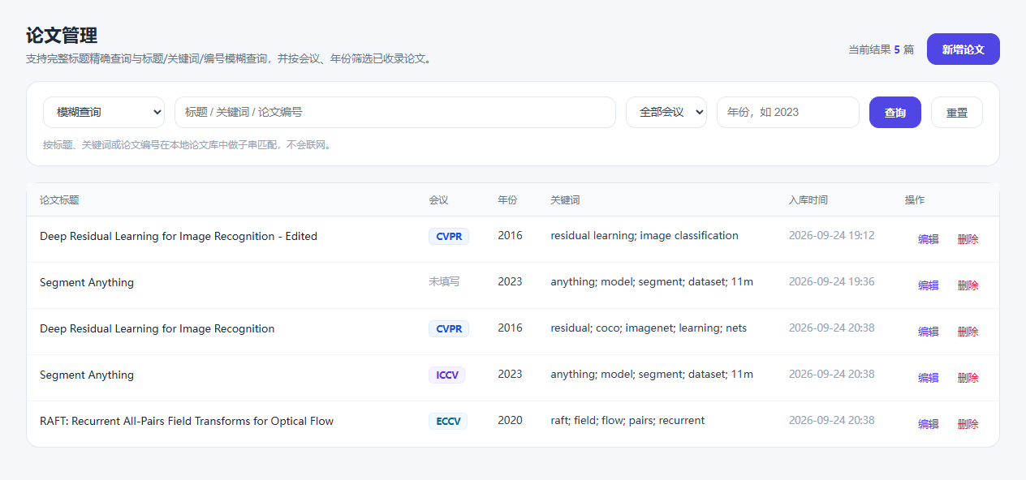Screen dimensions: 1026x480
Task: Select the title "Deep Residual Learning for Image Recognition - Edited"
Action: pos(179,237)
